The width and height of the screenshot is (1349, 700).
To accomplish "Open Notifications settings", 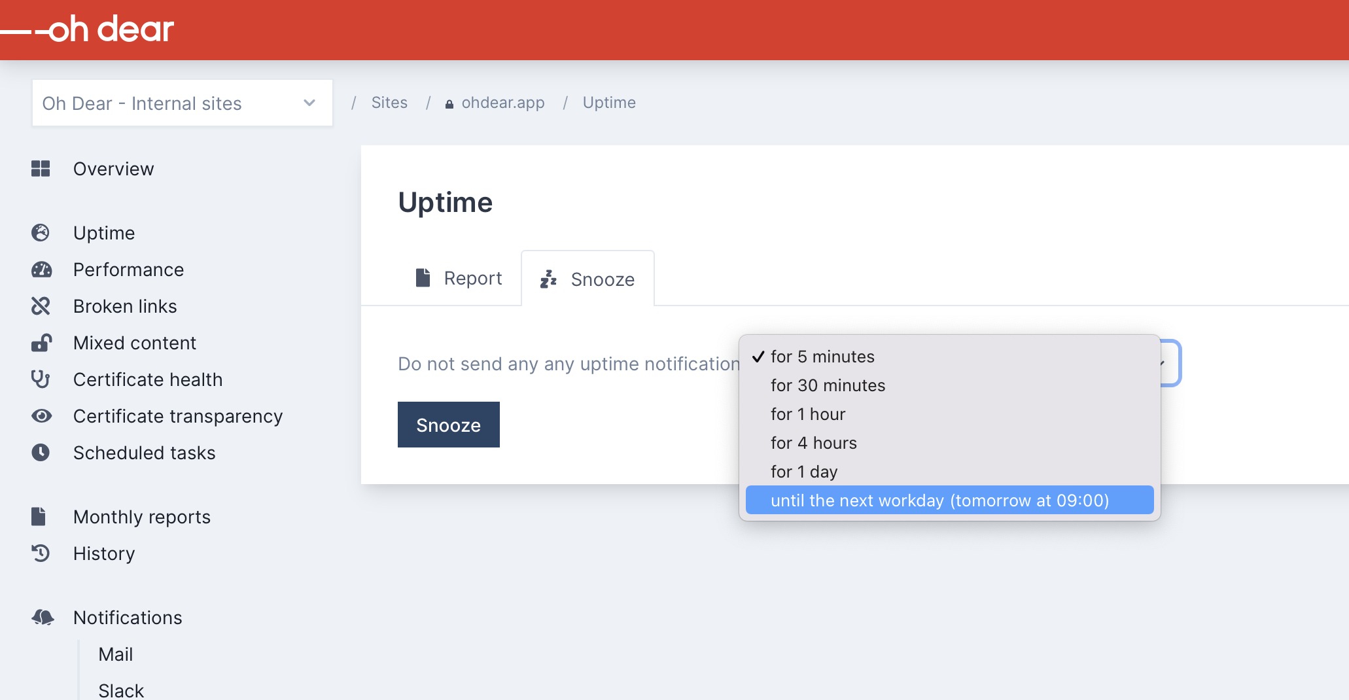I will 128,618.
